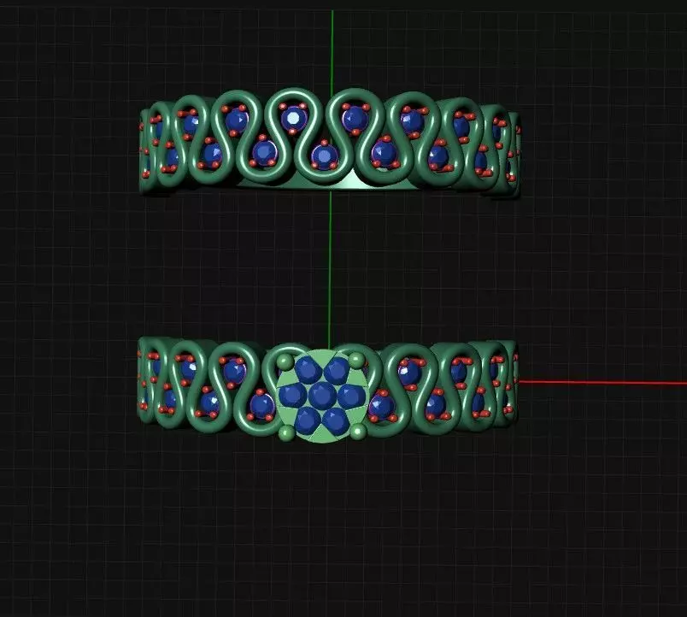Select the upper wavy ring band model
The image size is (687, 617).
click(330, 143)
